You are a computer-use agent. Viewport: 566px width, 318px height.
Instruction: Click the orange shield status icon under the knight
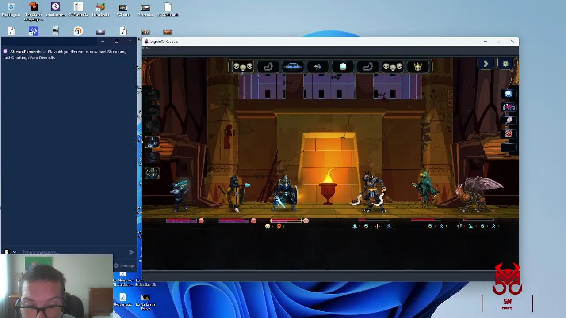(x=279, y=226)
